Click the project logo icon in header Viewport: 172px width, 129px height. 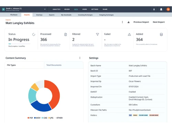[3, 9]
